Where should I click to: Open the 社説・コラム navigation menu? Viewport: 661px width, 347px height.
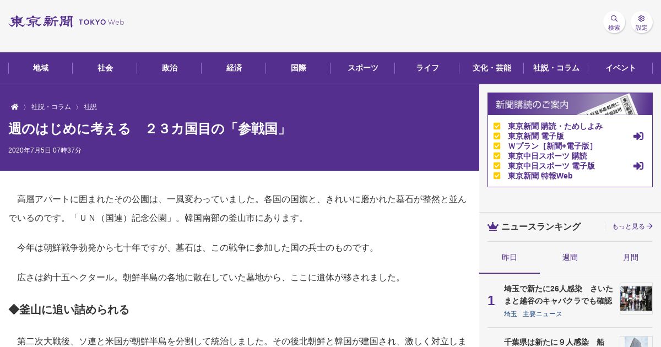(556, 68)
